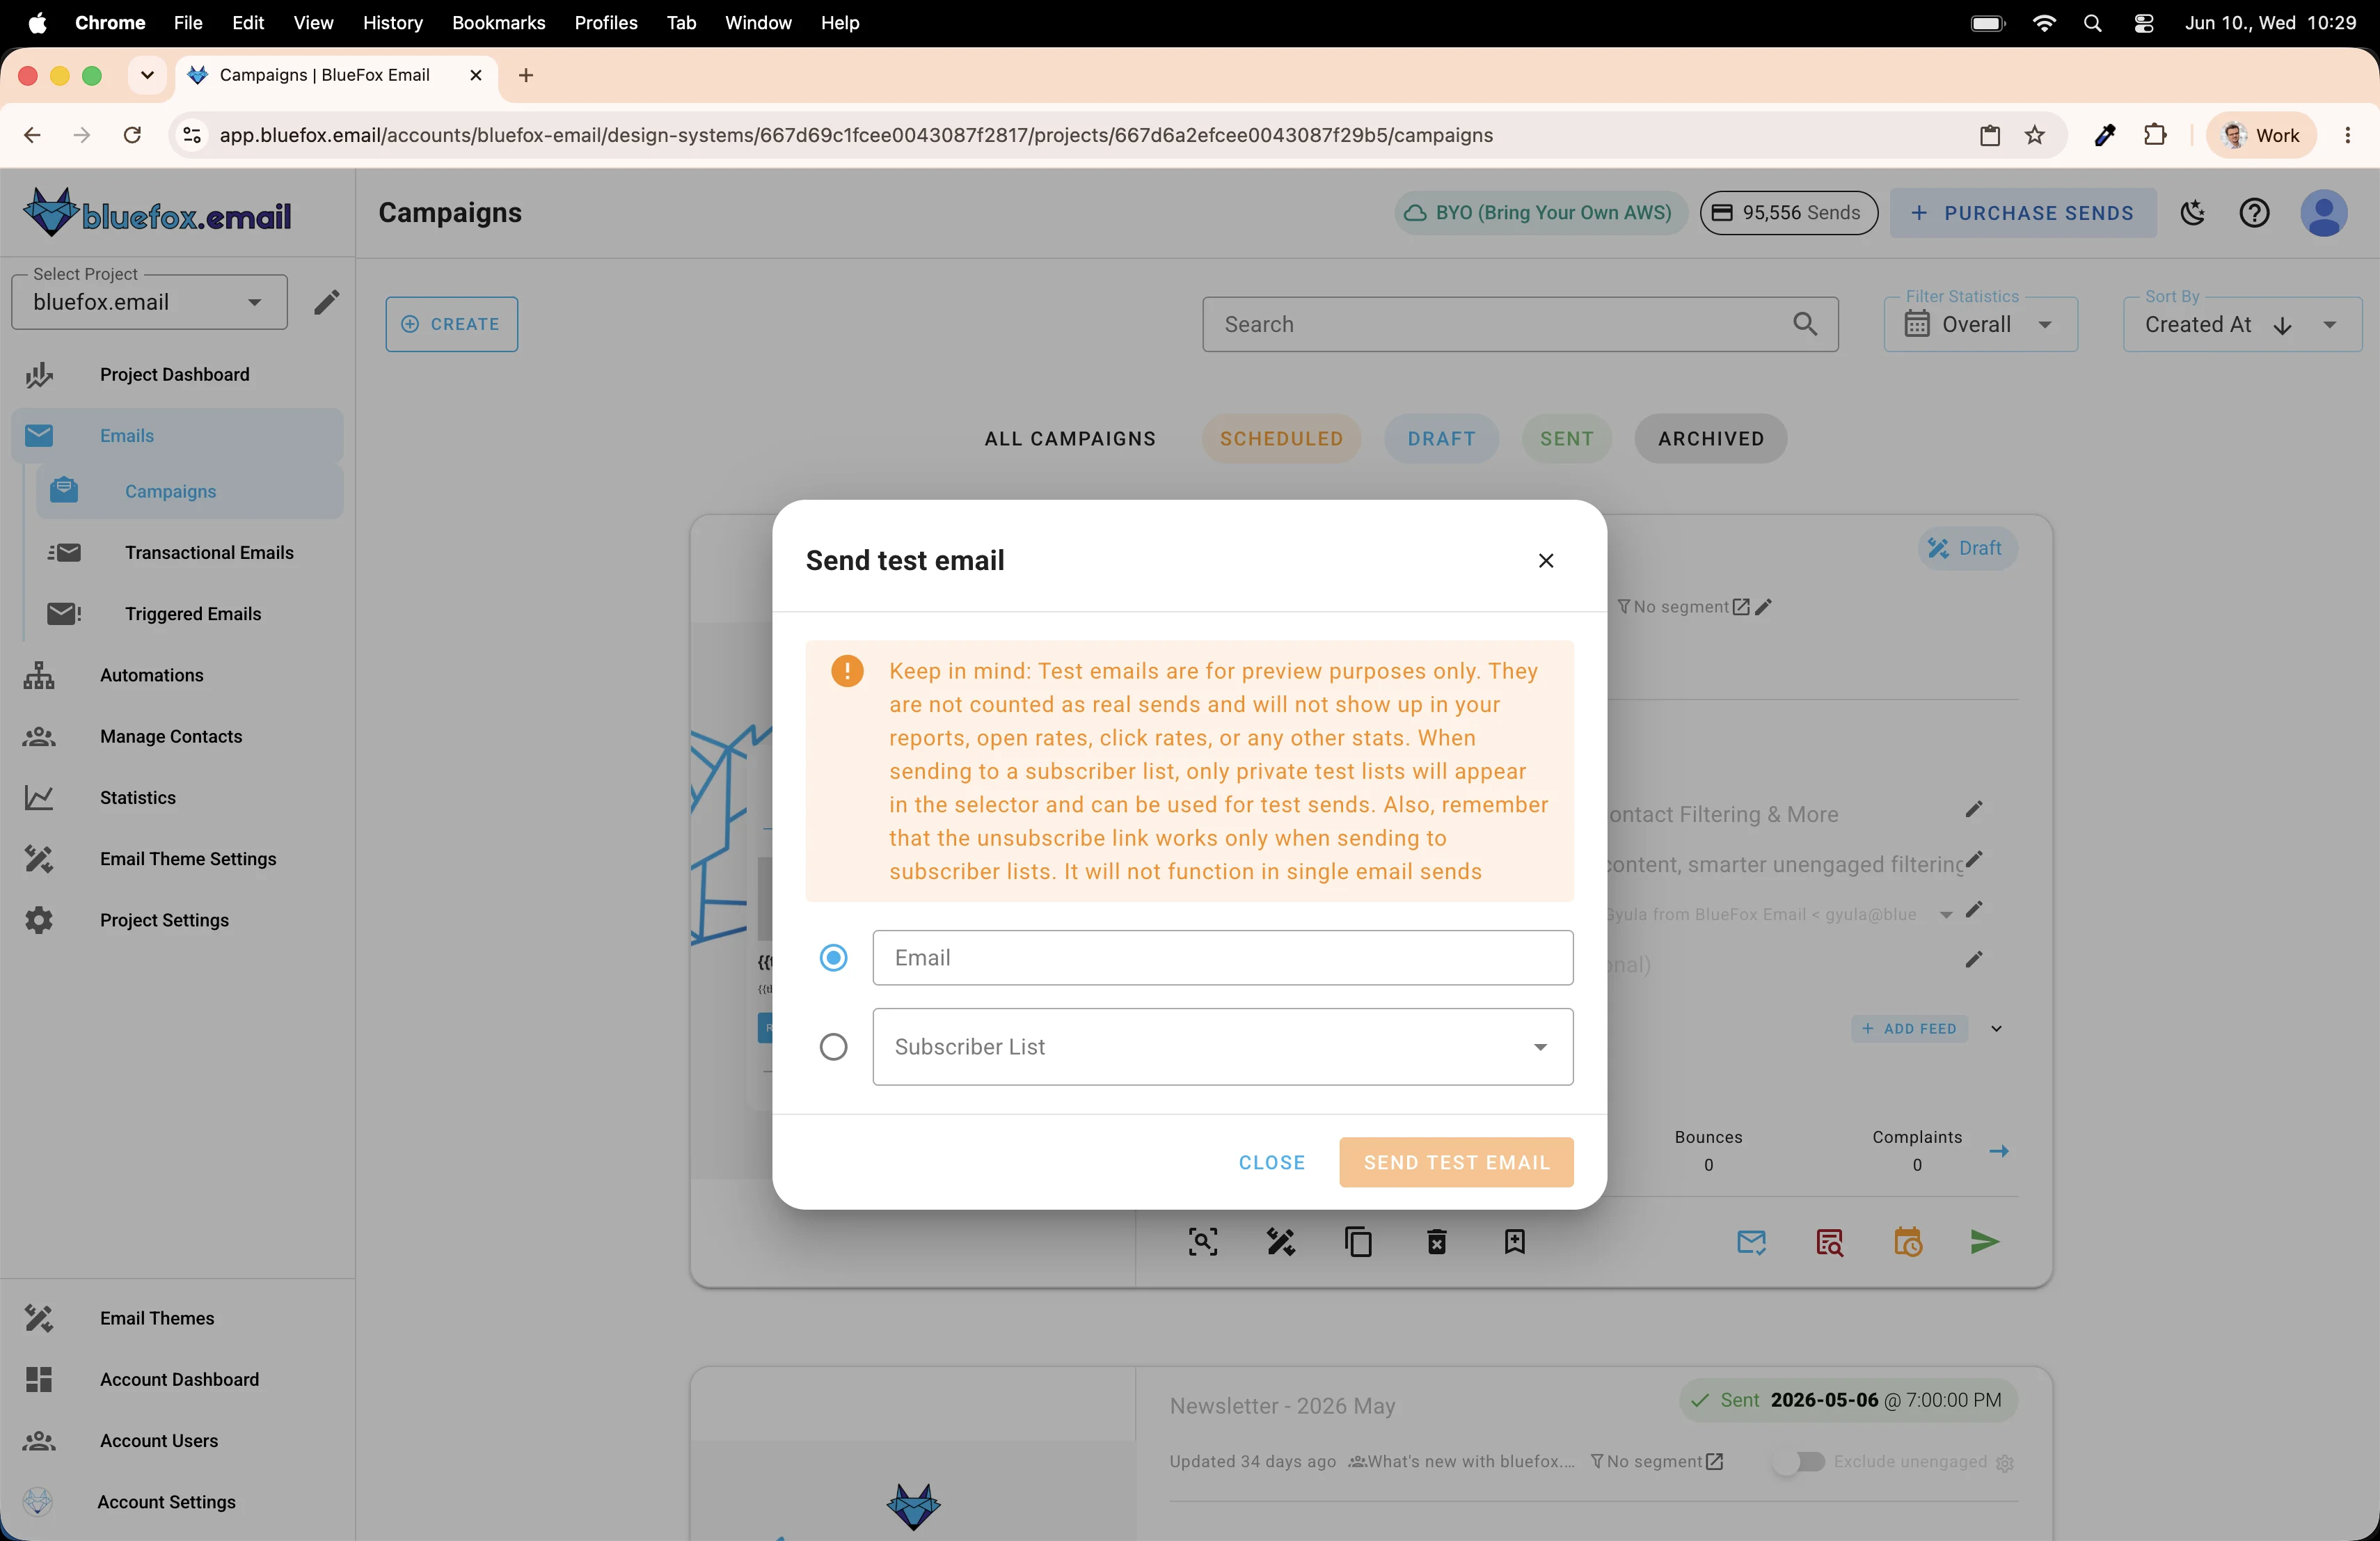Duplicate the draft campaign

1358,1242
